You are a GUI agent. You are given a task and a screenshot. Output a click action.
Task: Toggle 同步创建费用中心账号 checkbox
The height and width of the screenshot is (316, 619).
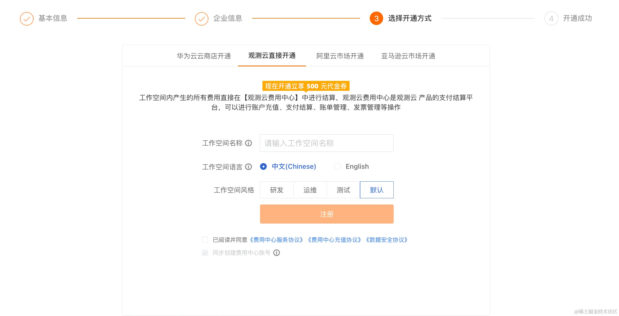[x=205, y=253]
